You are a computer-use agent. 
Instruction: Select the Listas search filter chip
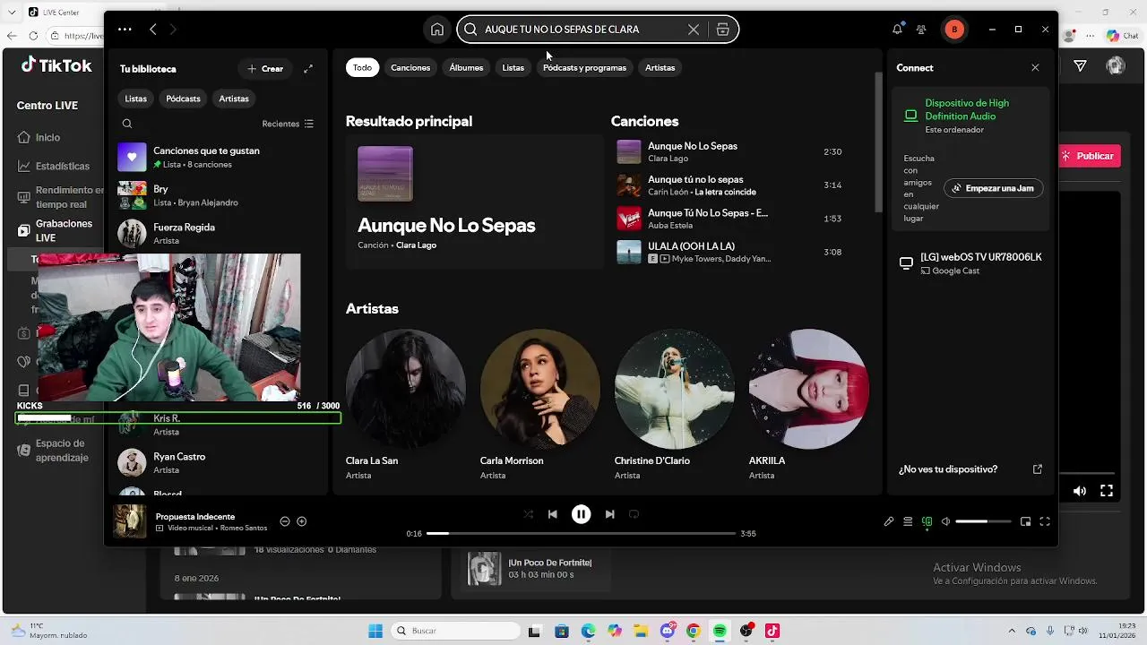(x=513, y=68)
